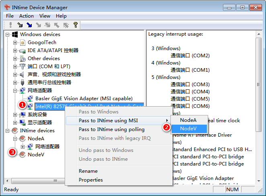The image size is (266, 196).
Task: Click the GoogolTech device category icon
Action: click(x=23, y=42)
